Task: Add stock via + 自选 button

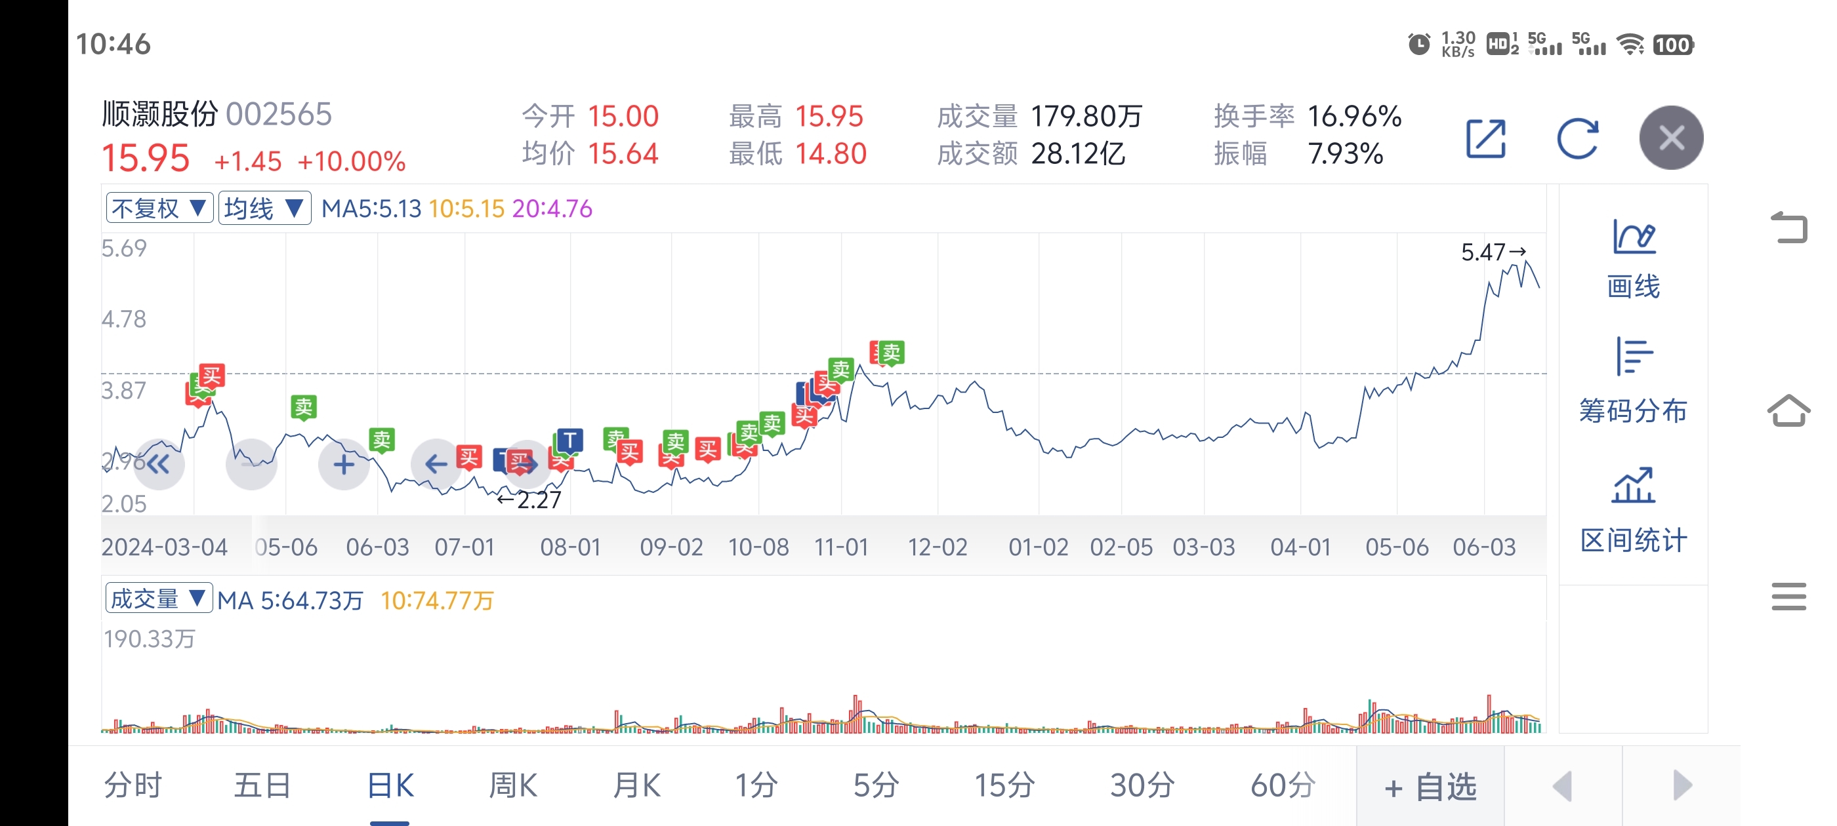Action: point(1430,787)
